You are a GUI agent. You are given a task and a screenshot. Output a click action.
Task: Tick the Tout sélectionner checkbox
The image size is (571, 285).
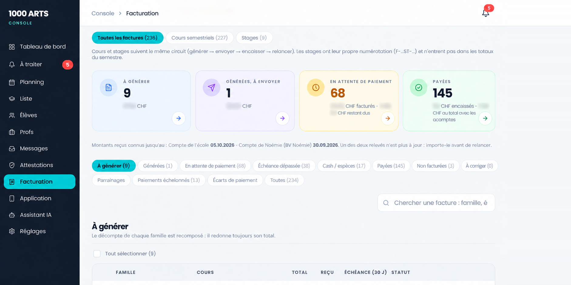click(97, 254)
